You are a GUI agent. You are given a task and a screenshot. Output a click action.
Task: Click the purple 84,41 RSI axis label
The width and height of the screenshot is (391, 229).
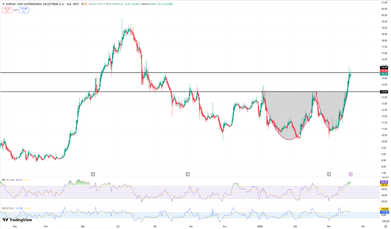coord(384,182)
